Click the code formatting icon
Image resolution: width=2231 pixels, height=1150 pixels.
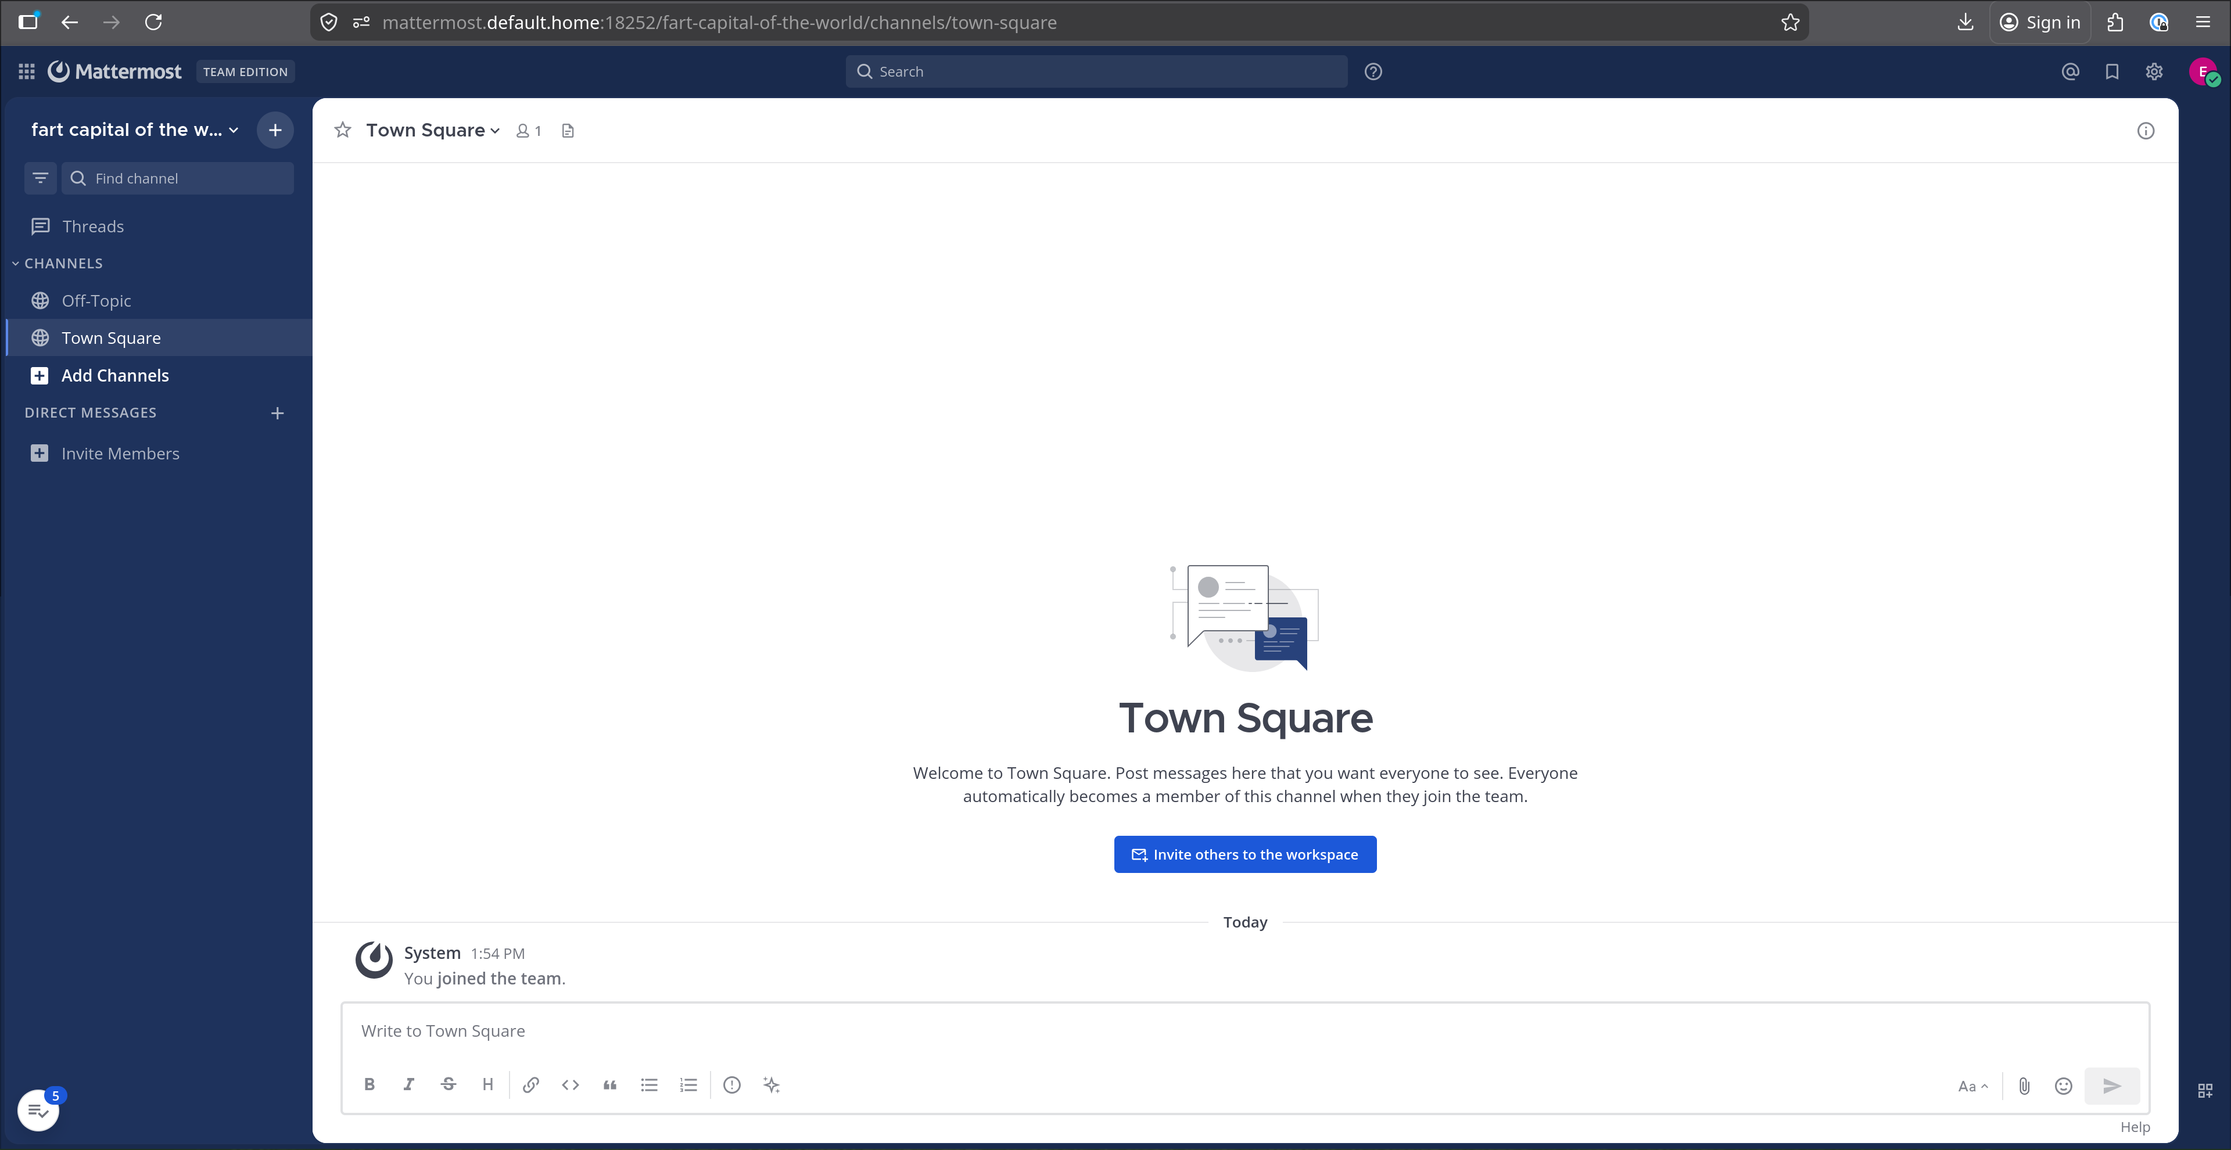coord(570,1084)
